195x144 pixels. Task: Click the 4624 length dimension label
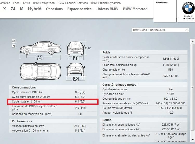point(40,59)
